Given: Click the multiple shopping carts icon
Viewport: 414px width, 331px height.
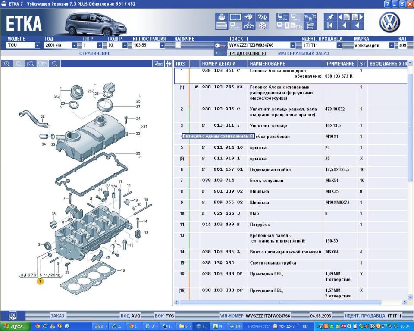Looking at the screenshot, I should [x=310, y=17].
